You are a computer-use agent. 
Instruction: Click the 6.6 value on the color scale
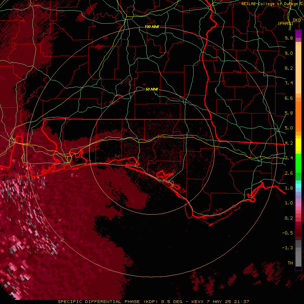click(289, 98)
